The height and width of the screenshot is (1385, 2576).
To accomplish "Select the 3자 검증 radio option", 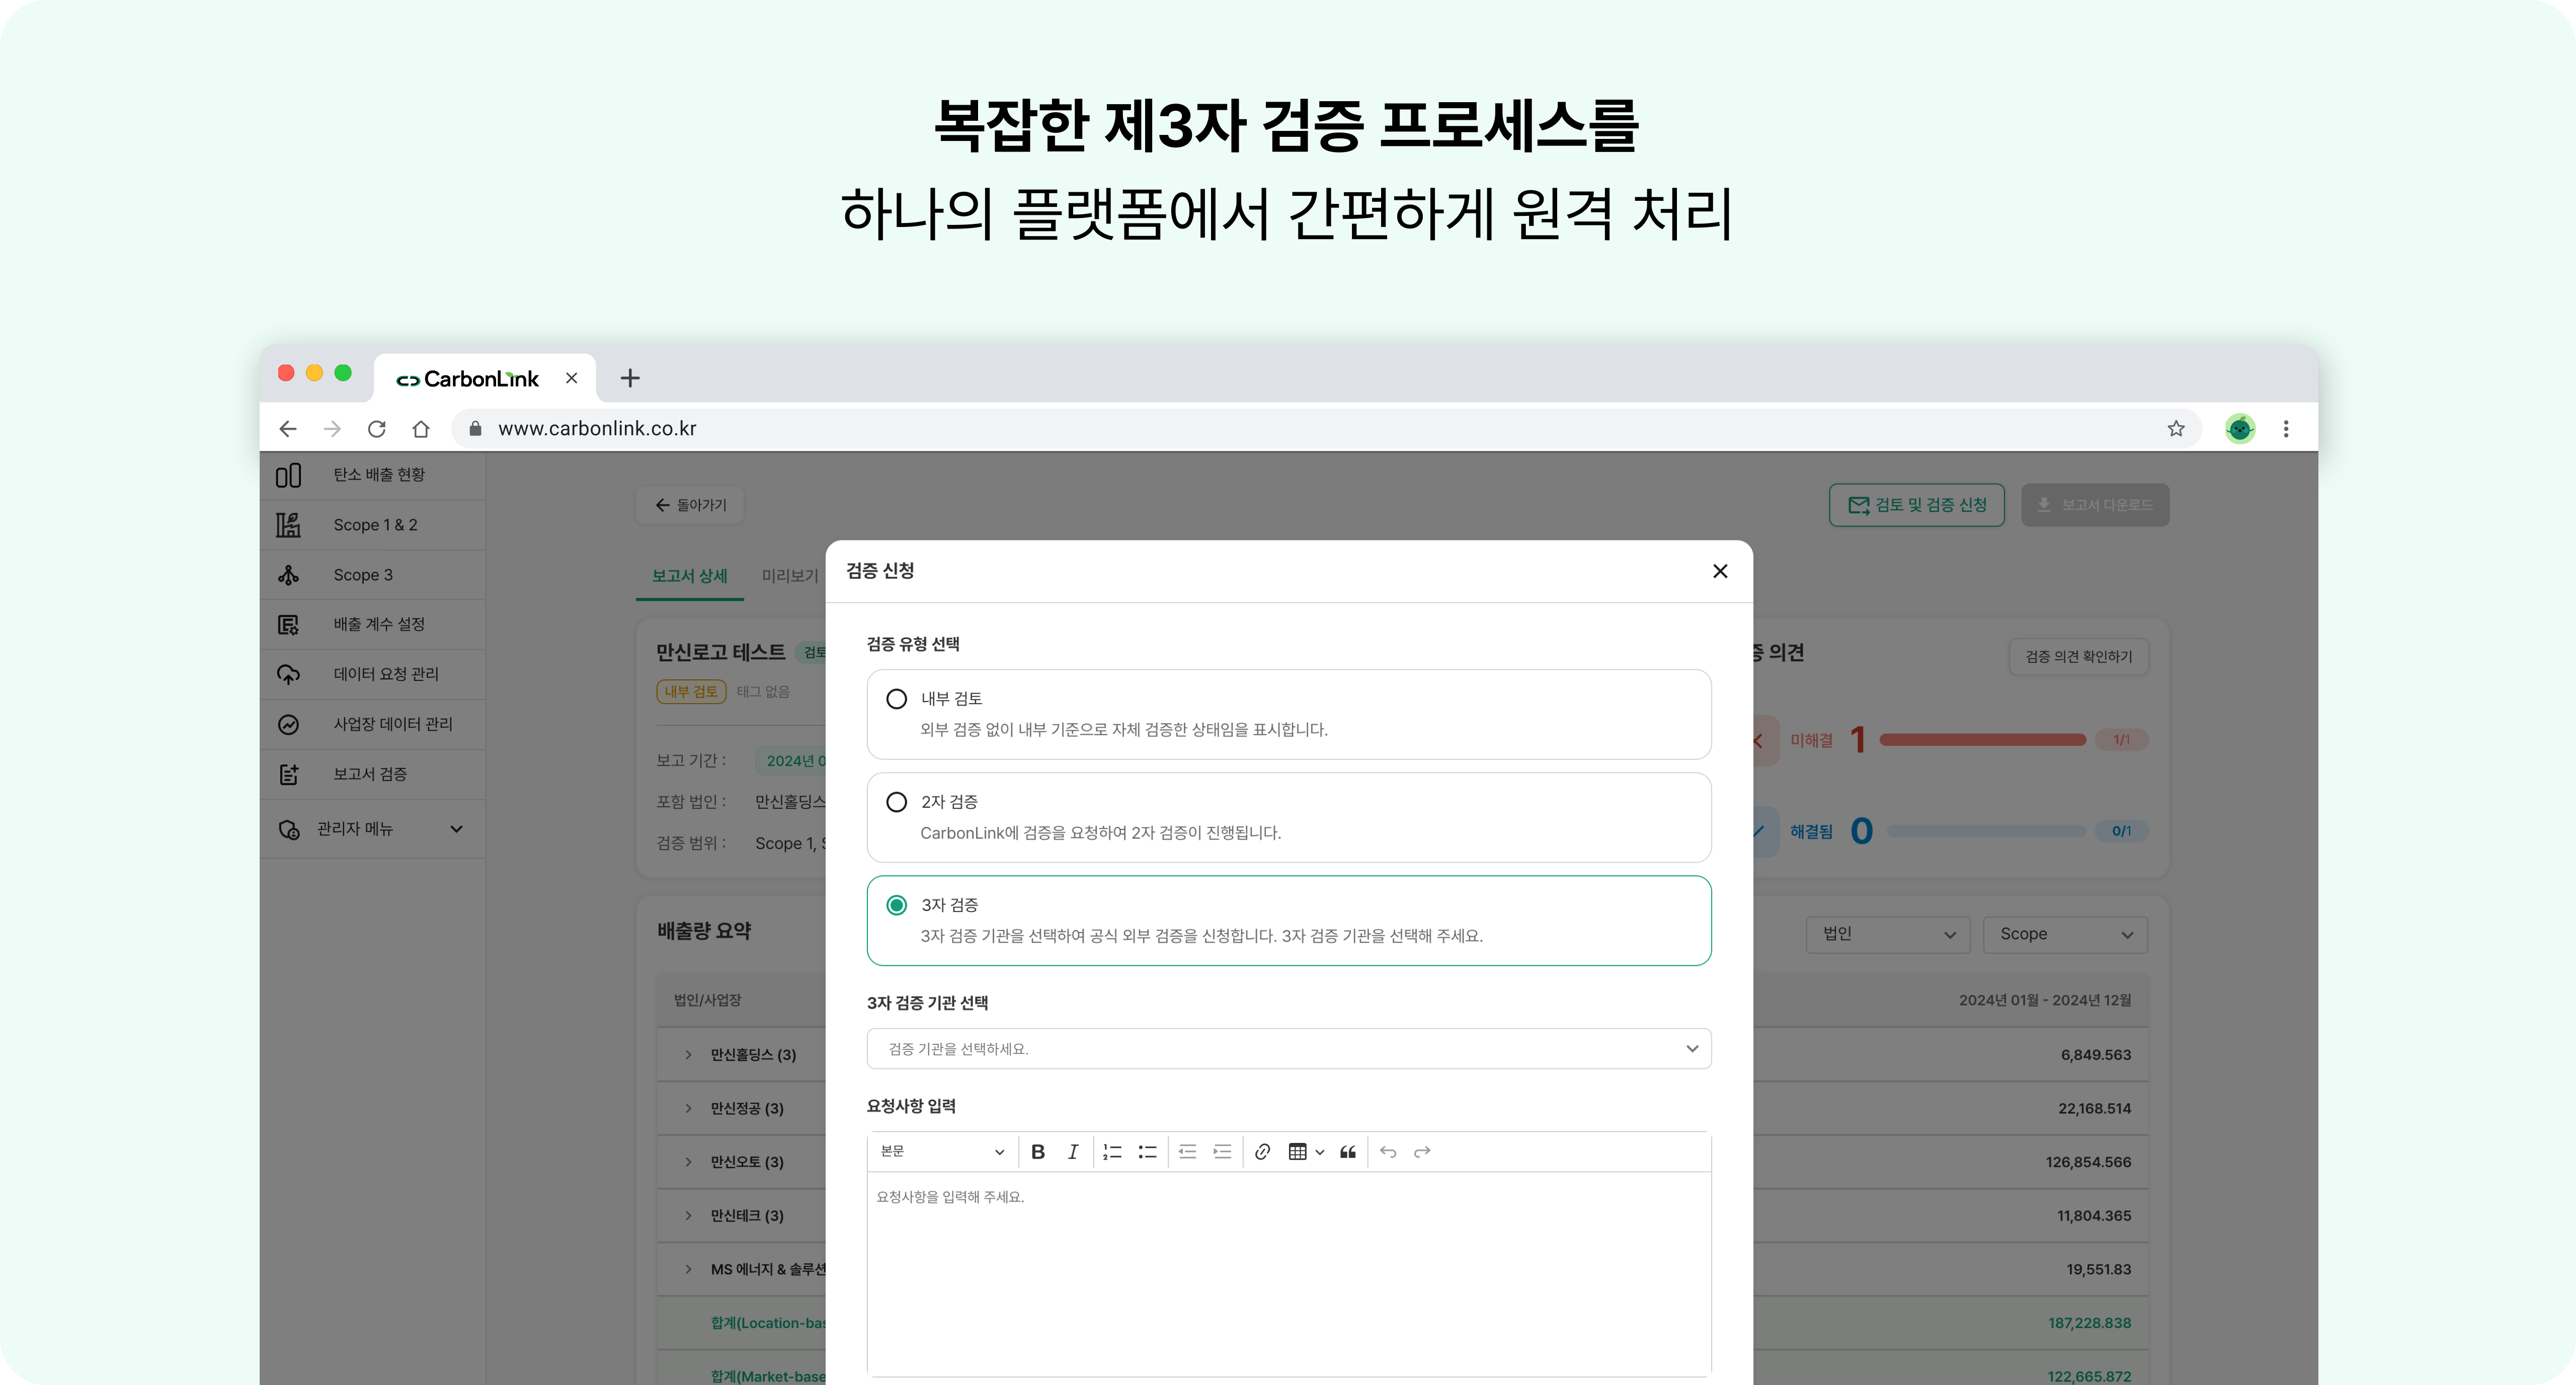I will [x=897, y=905].
